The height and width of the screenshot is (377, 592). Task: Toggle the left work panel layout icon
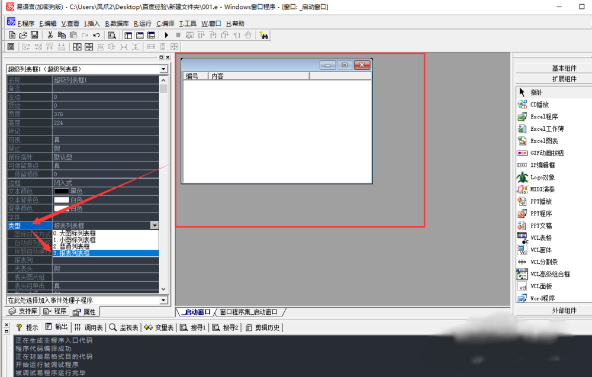click(x=128, y=35)
